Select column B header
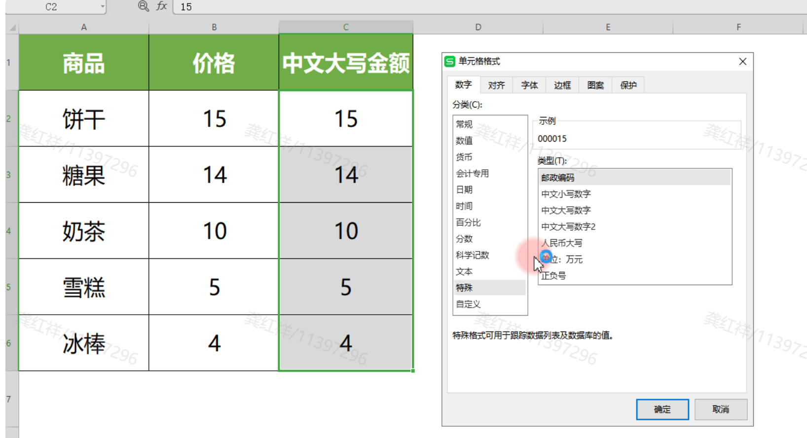This screenshot has height=438, width=807. [214, 27]
